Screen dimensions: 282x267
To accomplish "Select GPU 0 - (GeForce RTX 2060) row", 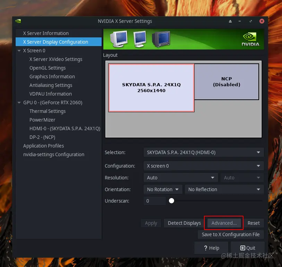I will coord(59,103).
